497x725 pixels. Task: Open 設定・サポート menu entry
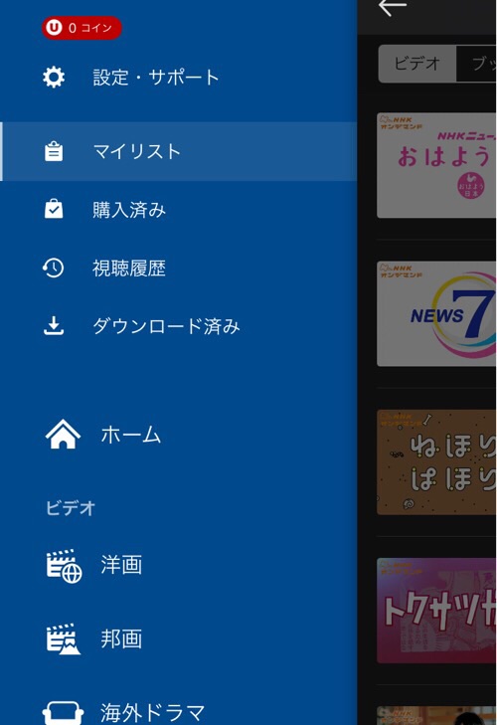156,77
